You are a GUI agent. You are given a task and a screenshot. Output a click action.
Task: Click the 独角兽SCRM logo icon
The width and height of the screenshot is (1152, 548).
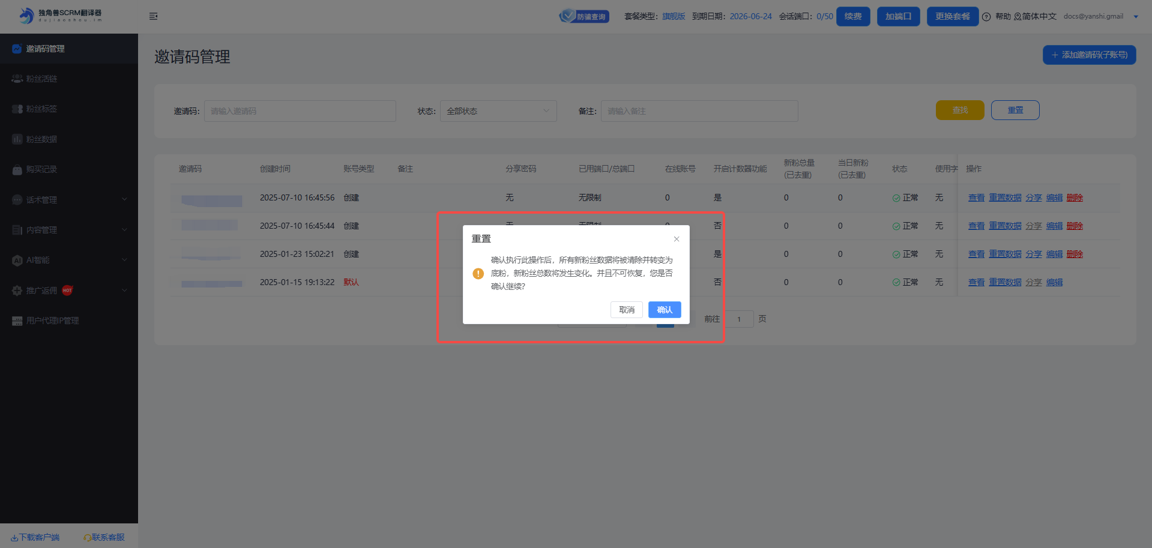pos(26,16)
